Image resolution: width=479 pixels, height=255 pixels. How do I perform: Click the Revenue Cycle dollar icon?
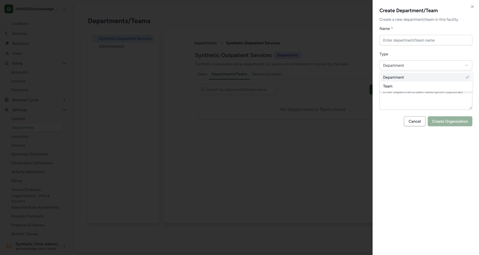[x=7, y=100]
